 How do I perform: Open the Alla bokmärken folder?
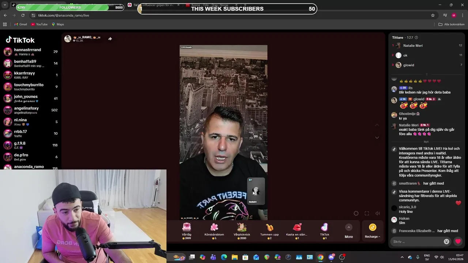[452, 24]
